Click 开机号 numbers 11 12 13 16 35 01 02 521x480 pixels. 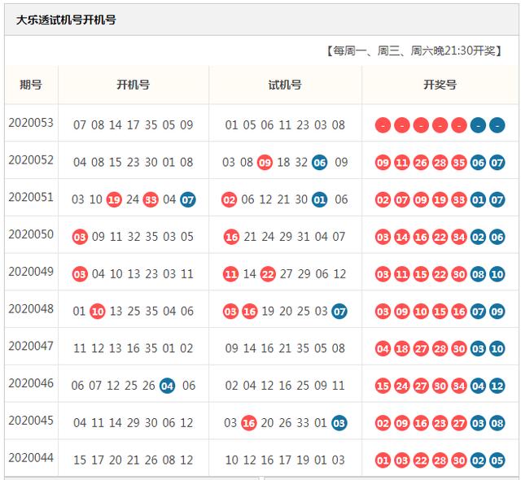click(134, 348)
